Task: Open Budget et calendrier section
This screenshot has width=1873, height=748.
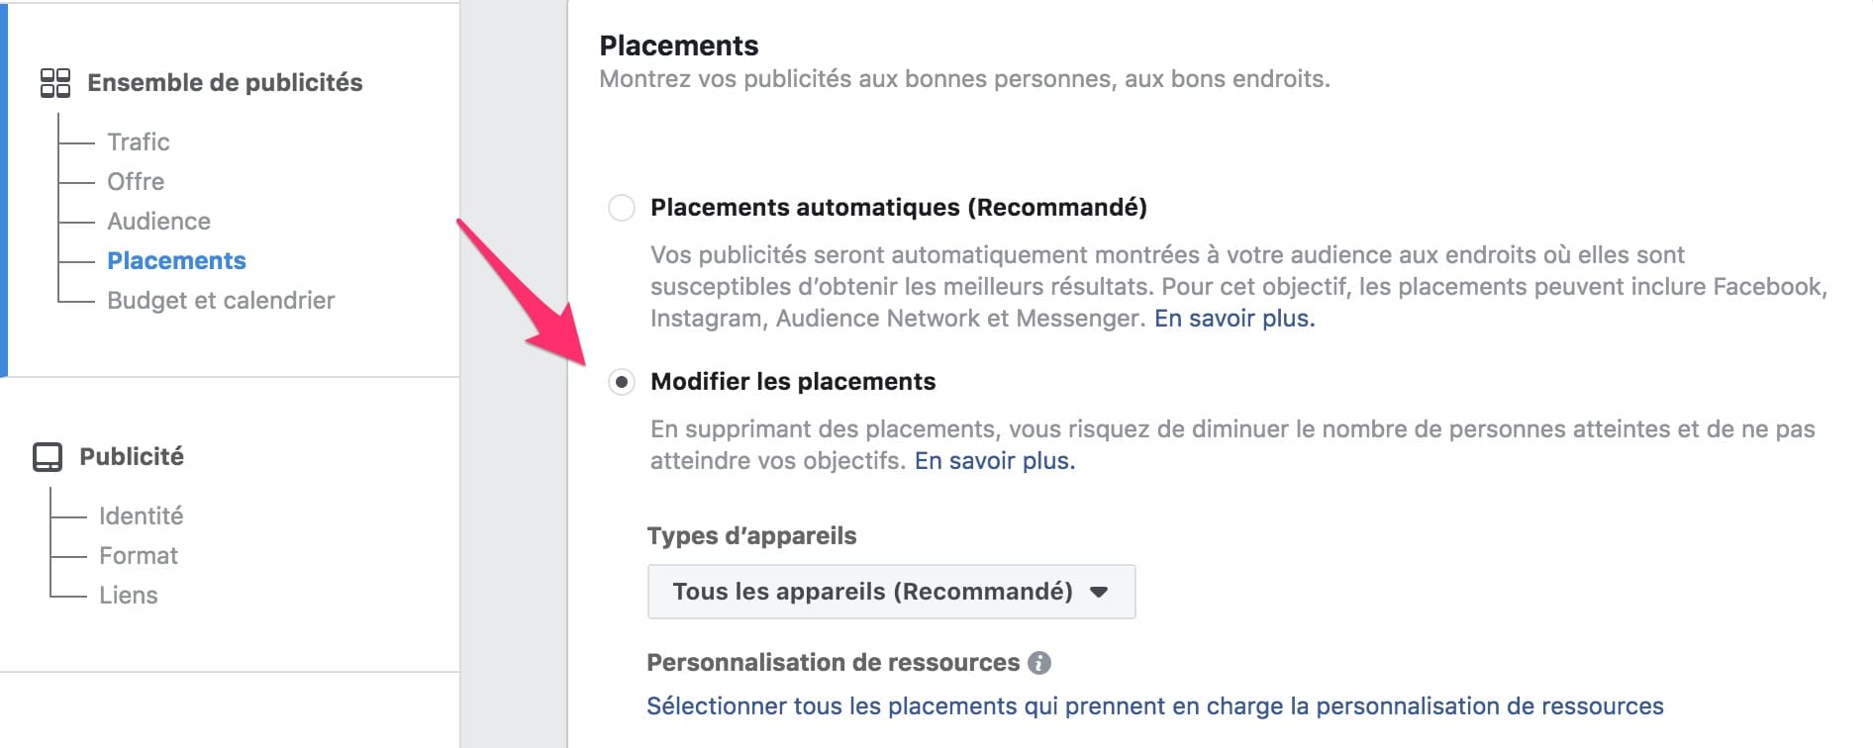Action: (221, 301)
